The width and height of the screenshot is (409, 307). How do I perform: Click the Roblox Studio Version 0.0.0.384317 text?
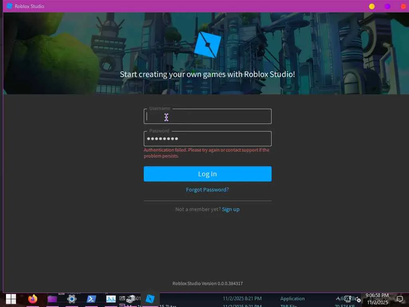[208, 283]
